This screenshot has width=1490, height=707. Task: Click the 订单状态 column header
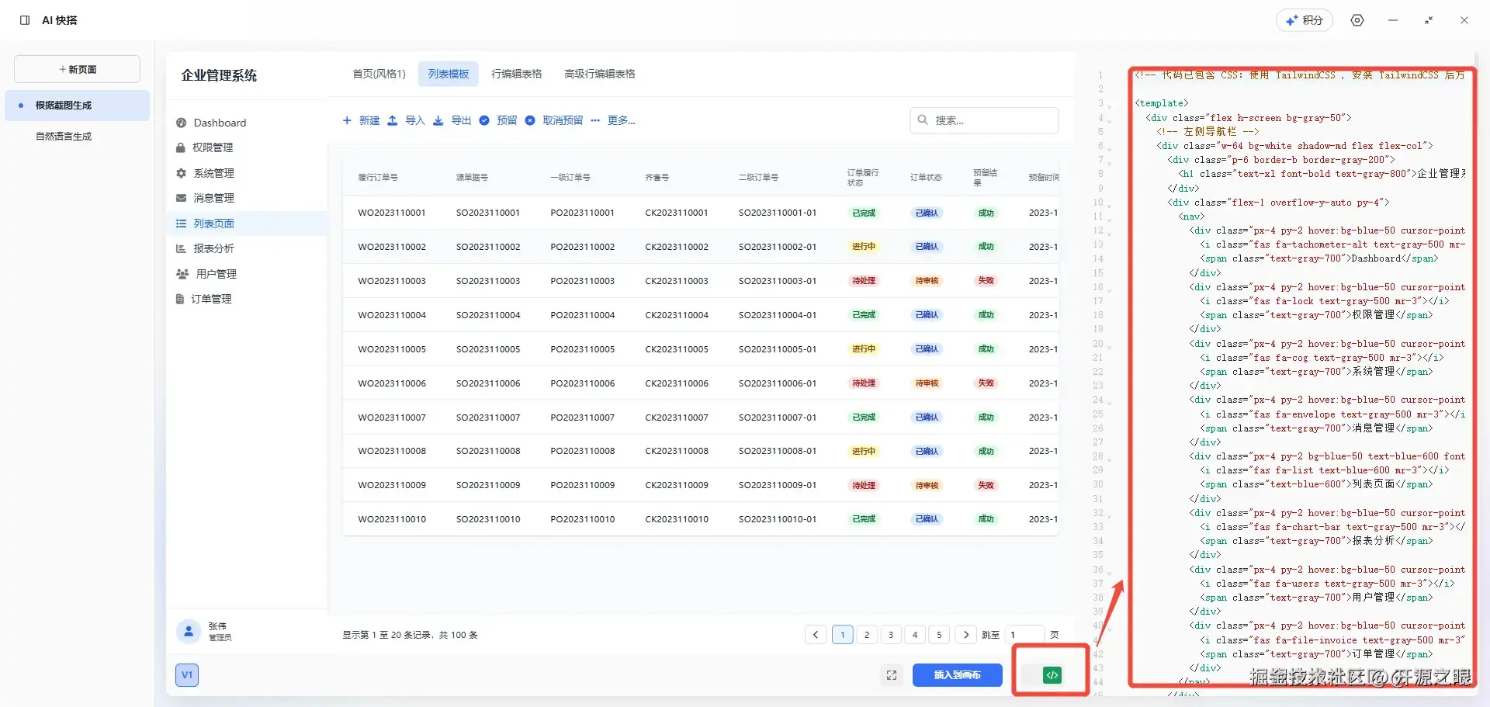tap(926, 178)
